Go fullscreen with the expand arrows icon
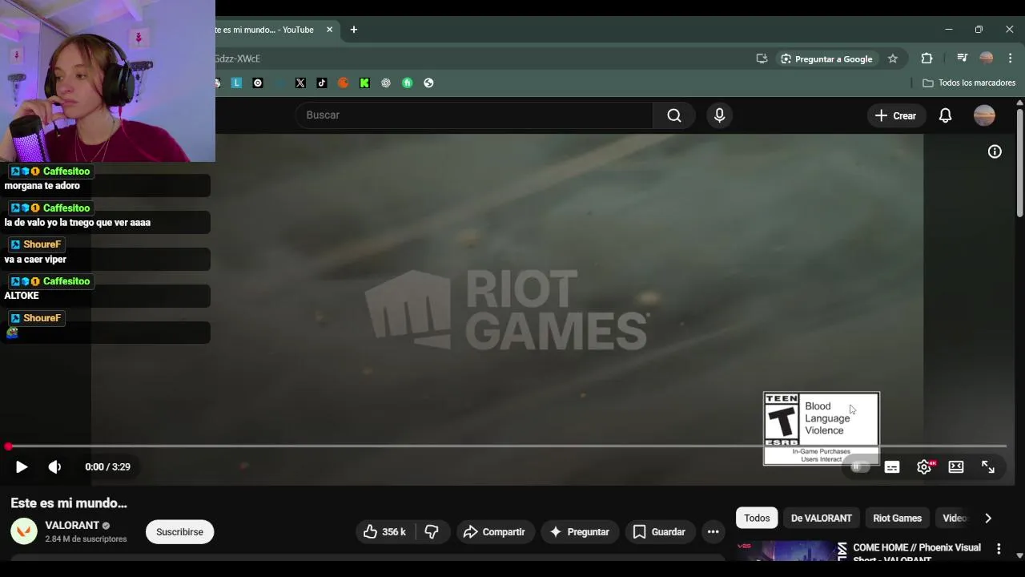This screenshot has height=577, width=1025. point(988,466)
